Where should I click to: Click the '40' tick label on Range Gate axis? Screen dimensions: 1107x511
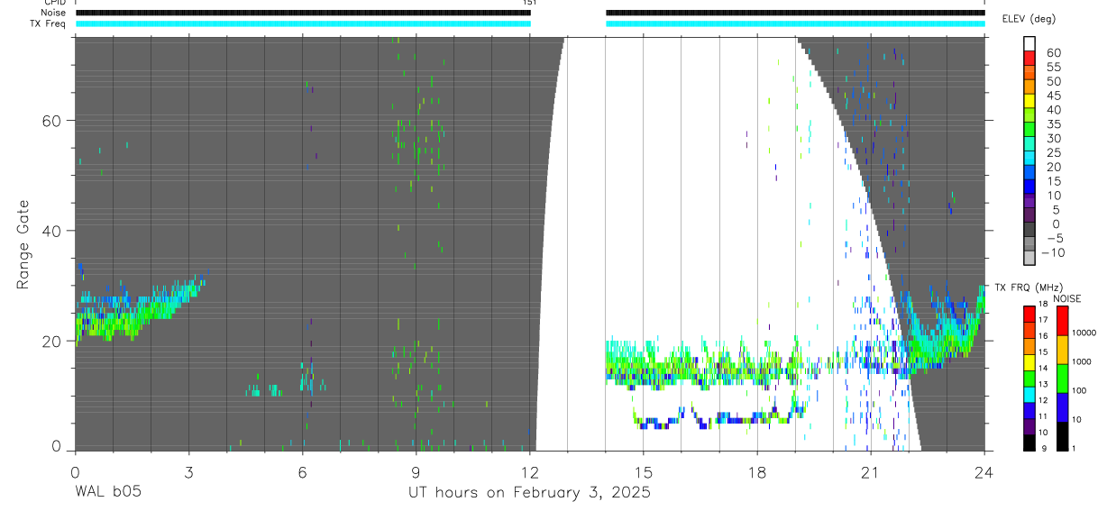click(x=53, y=231)
